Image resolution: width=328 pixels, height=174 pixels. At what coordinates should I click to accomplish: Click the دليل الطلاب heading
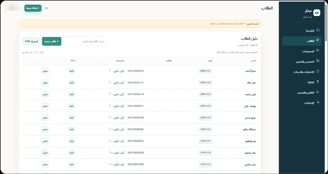pos(249,39)
